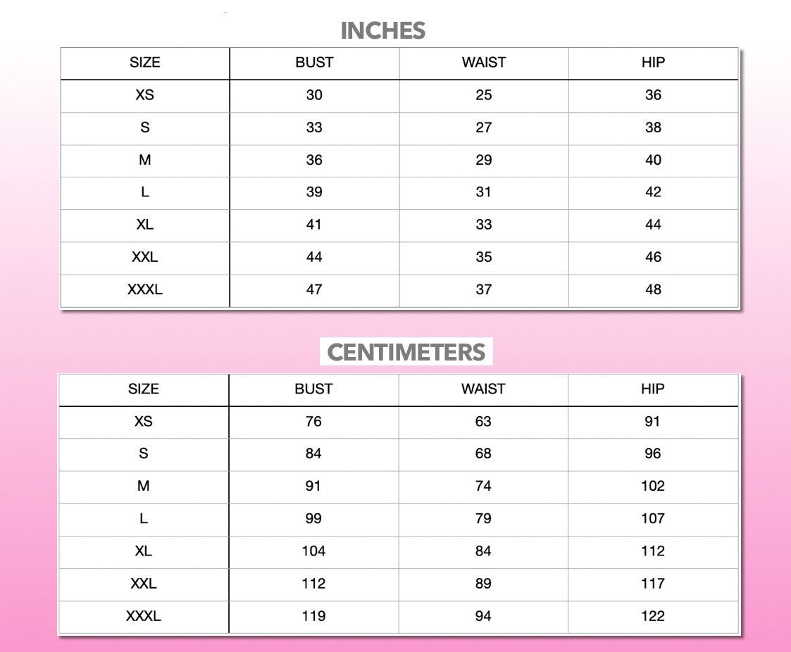
Task: Select the WAIST header in the inches table
Action: (x=483, y=63)
